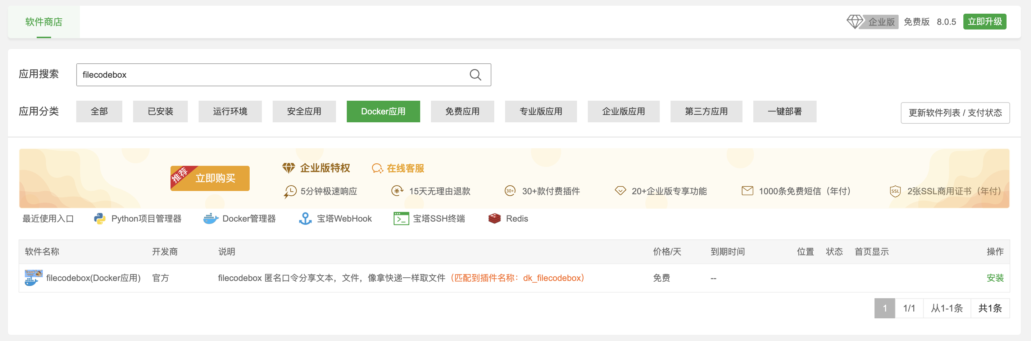Click the 共1条 total count text

(990, 308)
